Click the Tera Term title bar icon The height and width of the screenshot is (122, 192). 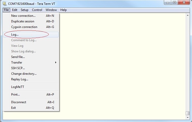pyautogui.click(x=5, y=4)
